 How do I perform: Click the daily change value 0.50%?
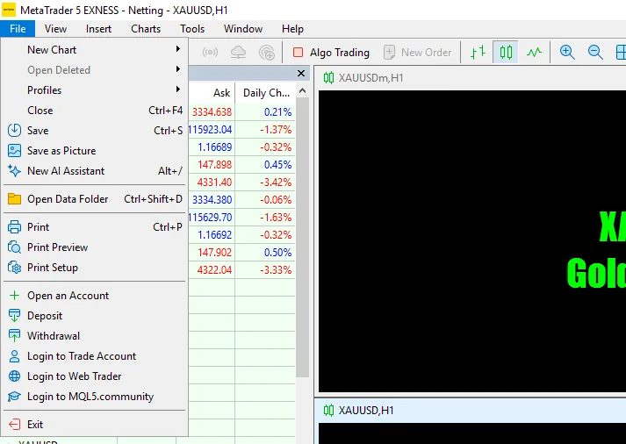[277, 253]
